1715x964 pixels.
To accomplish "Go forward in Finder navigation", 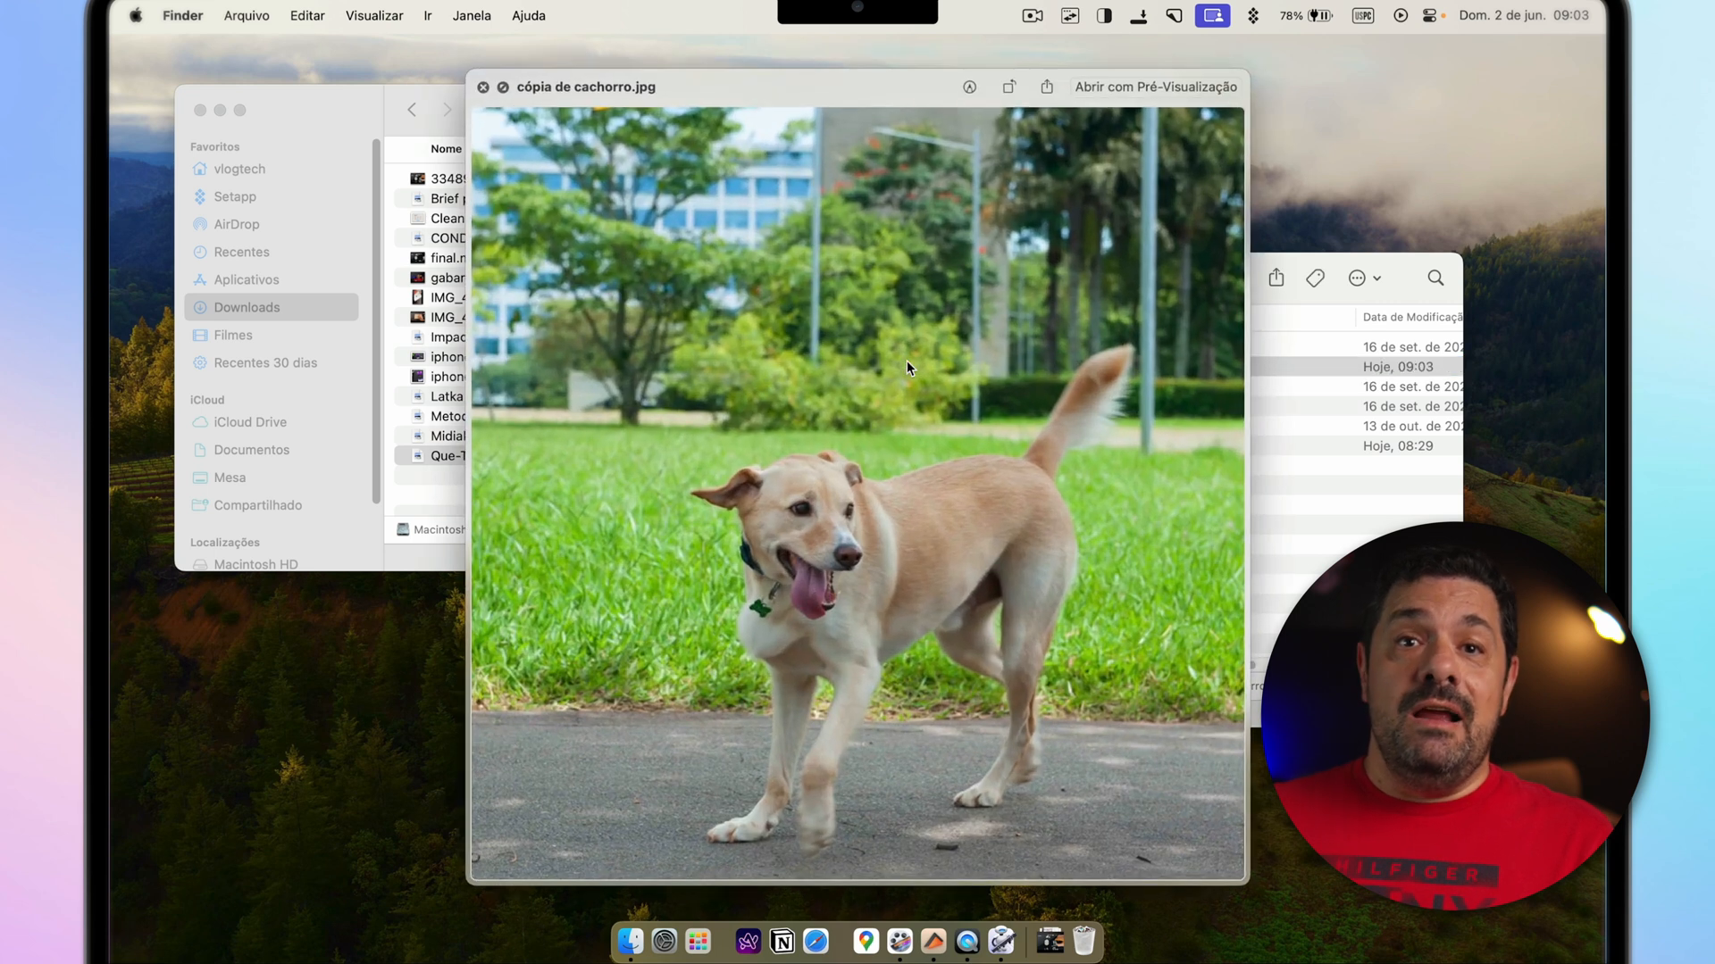I will pos(448,110).
